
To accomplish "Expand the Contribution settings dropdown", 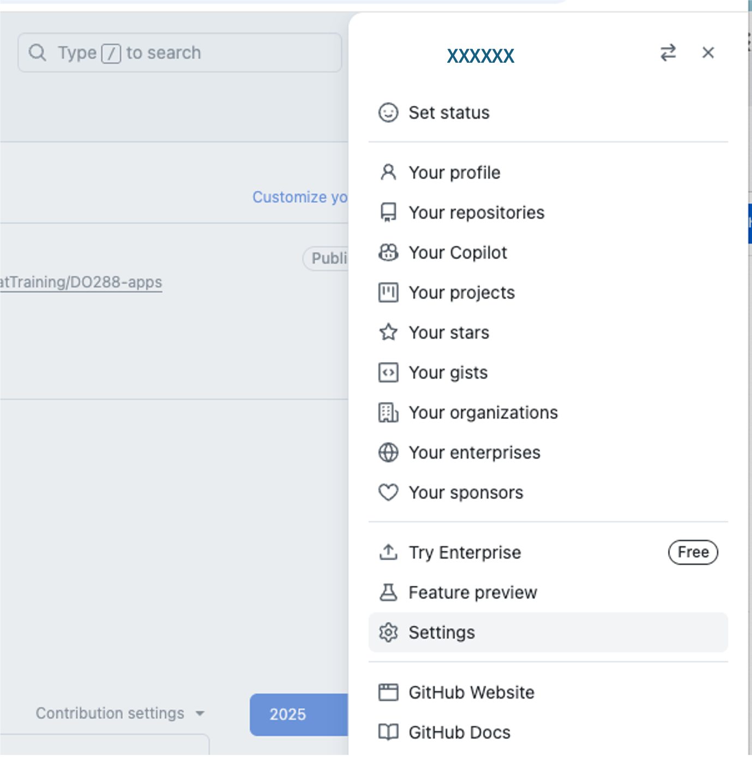I will [120, 713].
